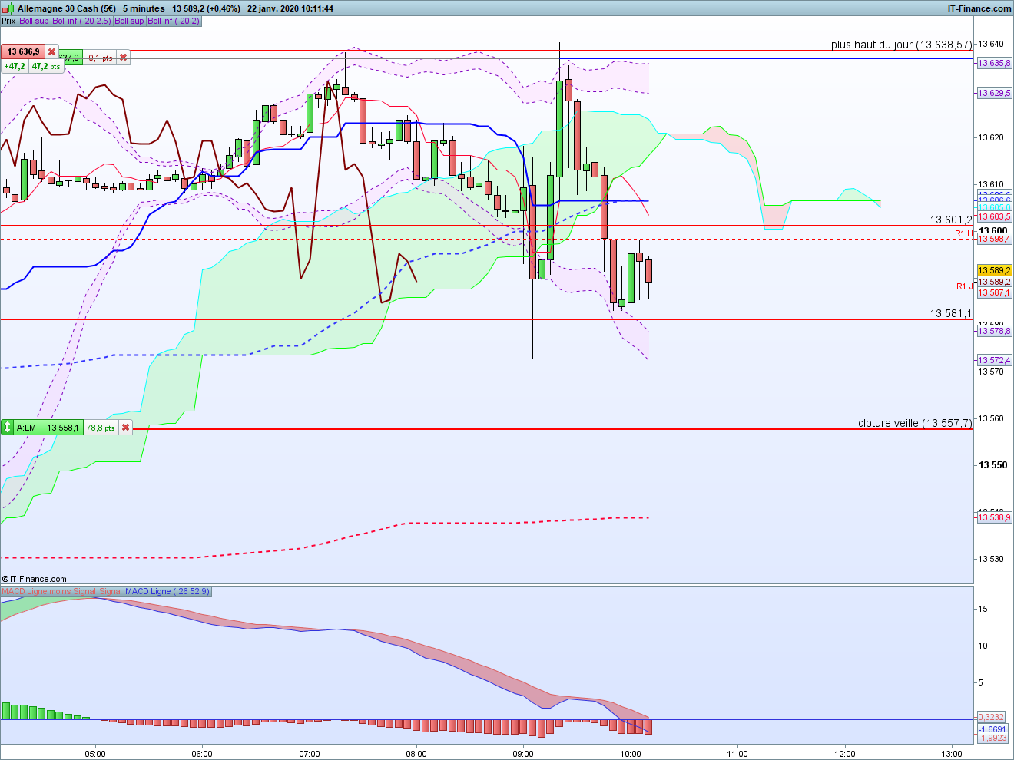Screen dimensions: 1014x760
Task: Click the 08:00 time axis label
Action: [416, 753]
